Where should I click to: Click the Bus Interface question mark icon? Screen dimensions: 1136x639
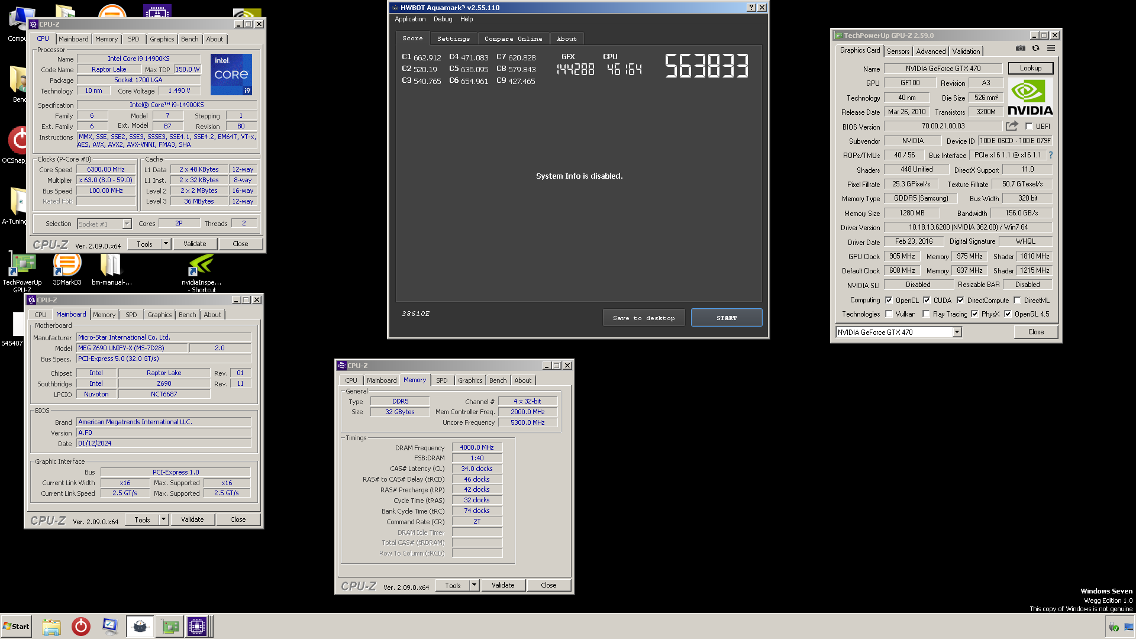tap(1051, 155)
